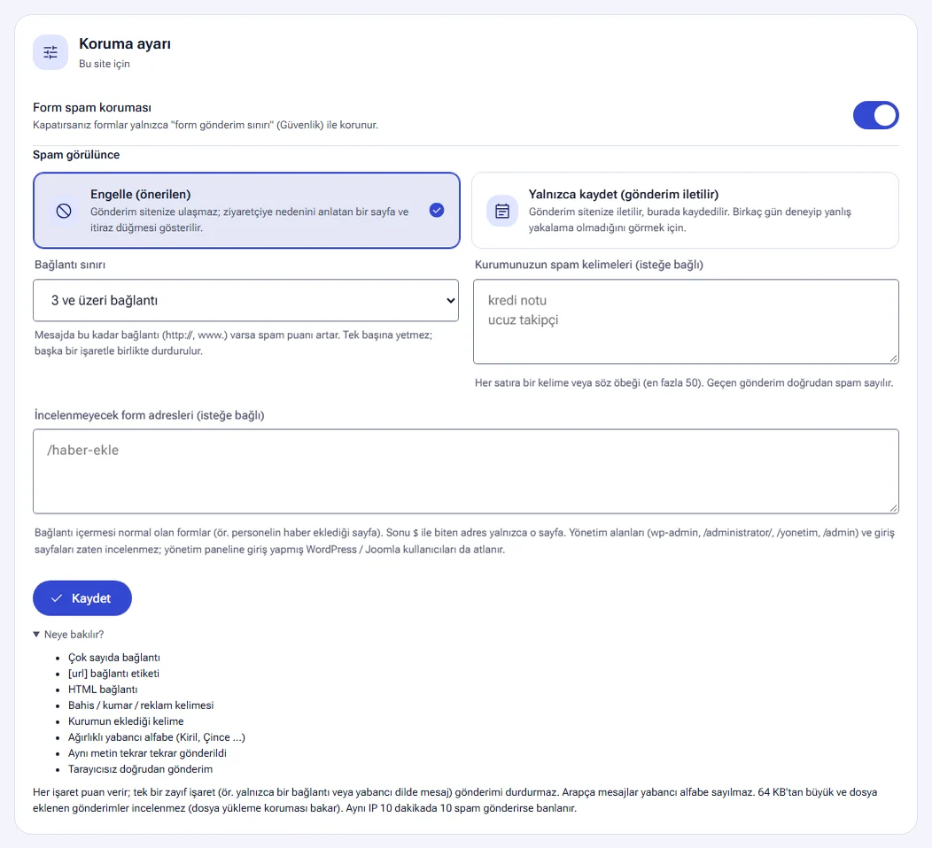932x848 pixels.
Task: Click the Spam görülünce label
Action: tap(76, 154)
